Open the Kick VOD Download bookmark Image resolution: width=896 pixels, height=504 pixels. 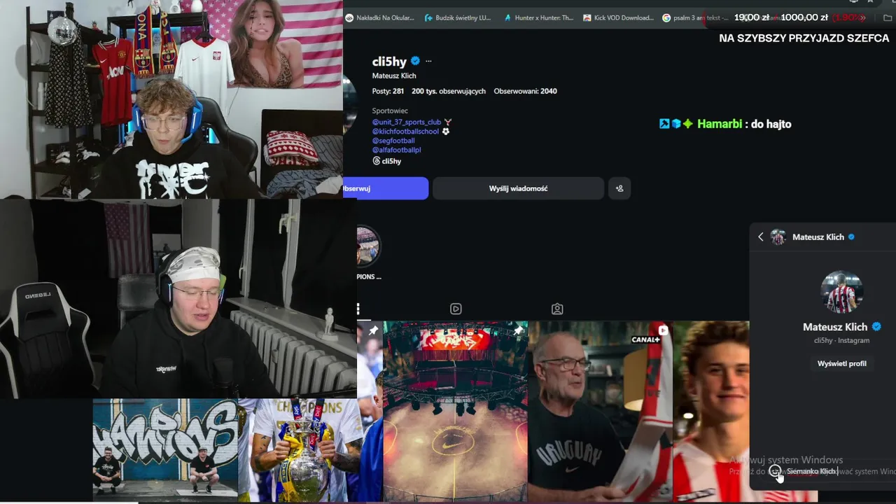coord(619,17)
